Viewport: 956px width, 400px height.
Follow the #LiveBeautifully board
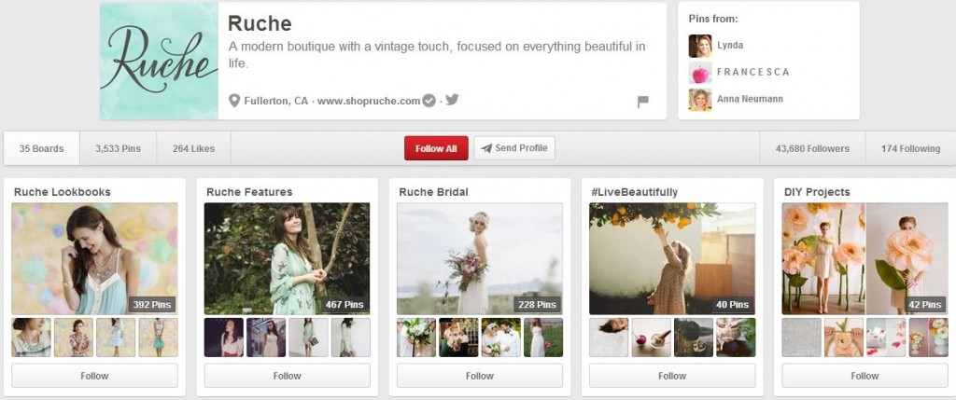point(672,376)
